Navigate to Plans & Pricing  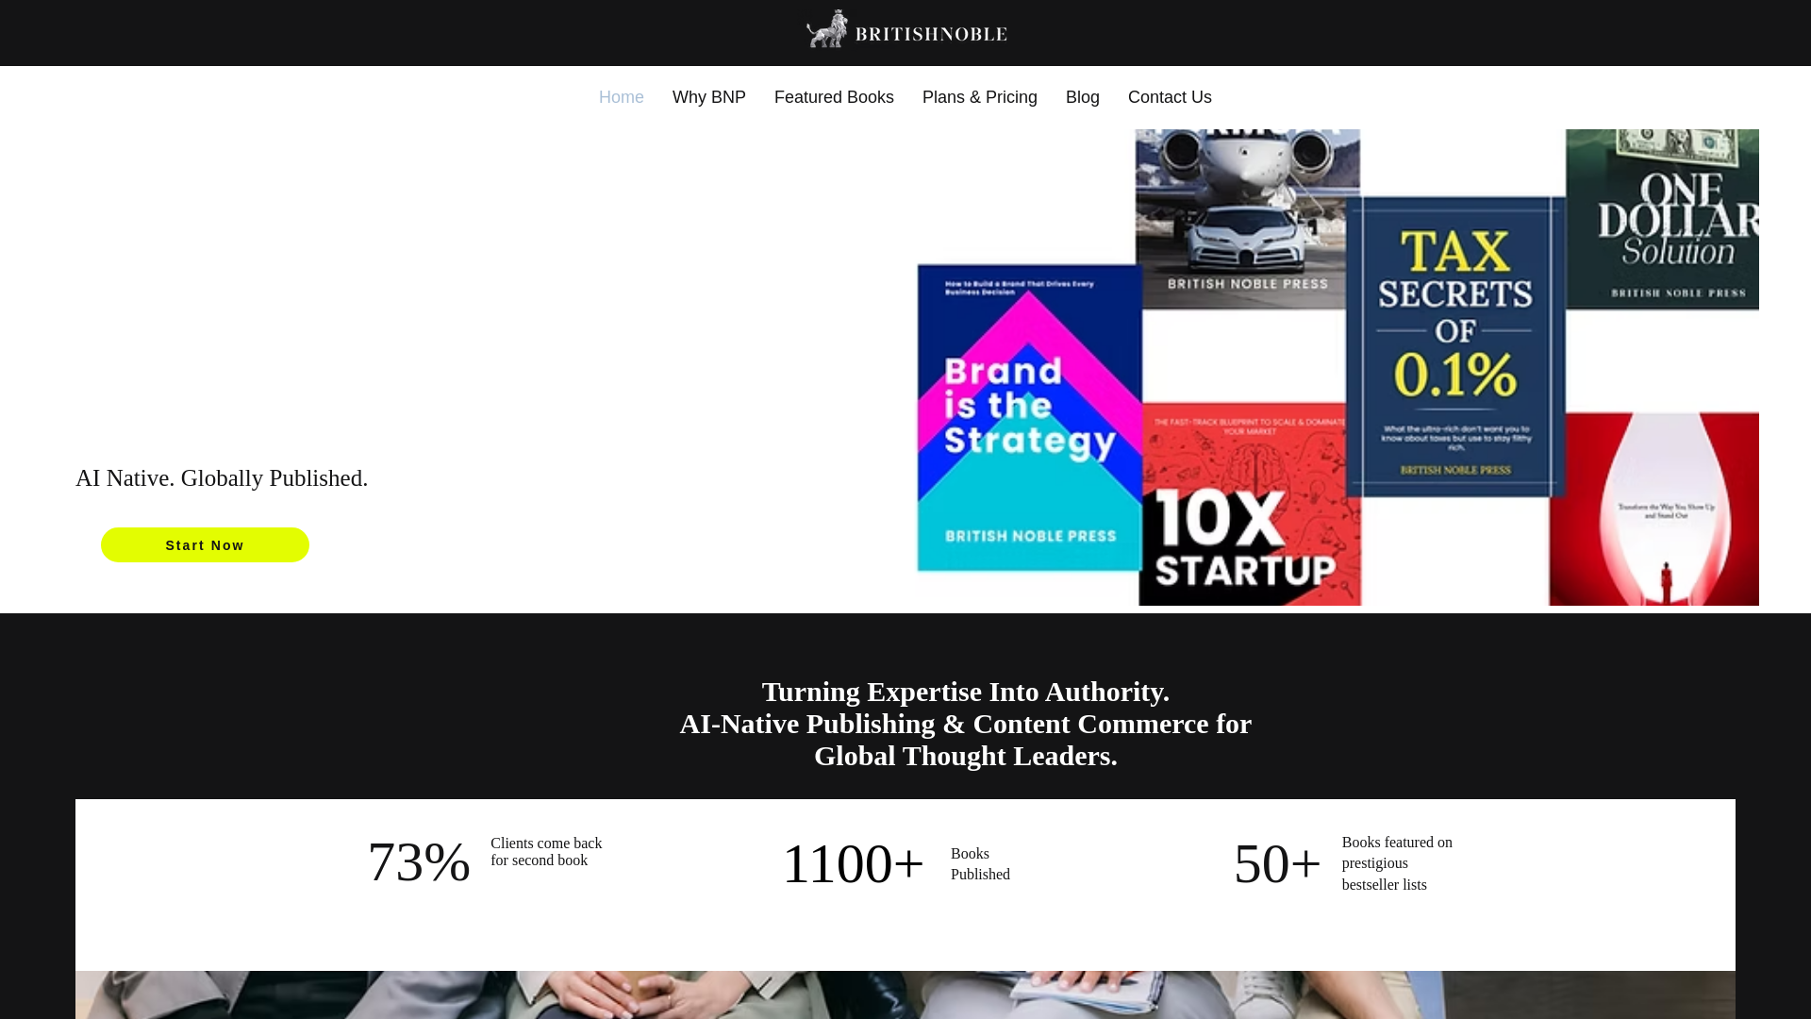point(980,97)
